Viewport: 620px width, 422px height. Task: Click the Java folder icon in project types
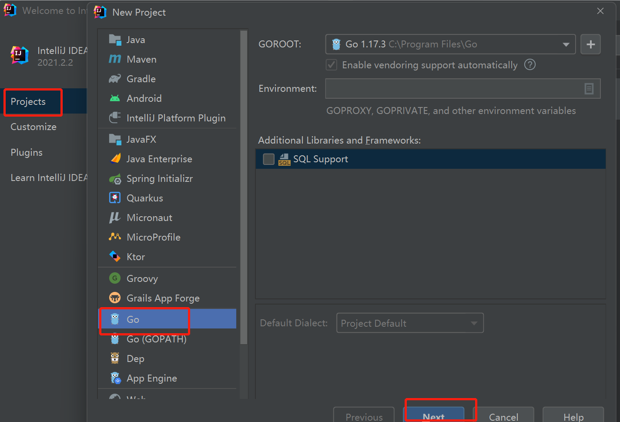[115, 40]
